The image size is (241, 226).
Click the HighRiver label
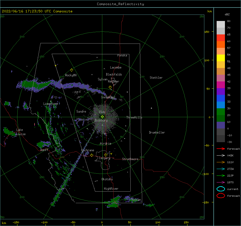tap(111, 189)
